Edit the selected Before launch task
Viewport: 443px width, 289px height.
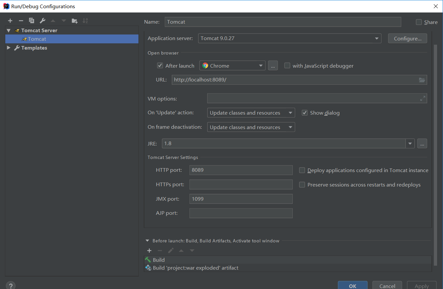[x=171, y=251]
